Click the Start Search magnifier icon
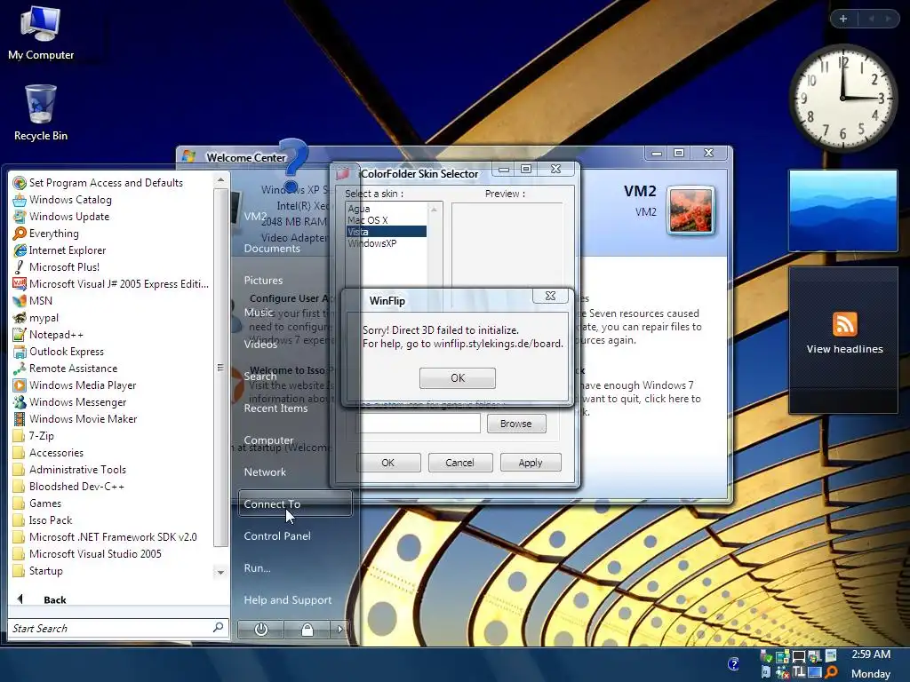This screenshot has width=910, height=682. coord(219,628)
